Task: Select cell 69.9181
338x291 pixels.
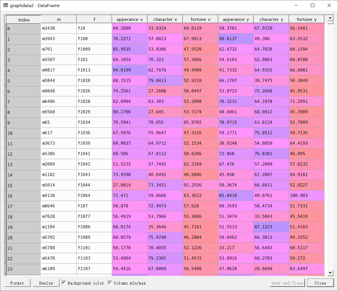Action: coord(306,175)
